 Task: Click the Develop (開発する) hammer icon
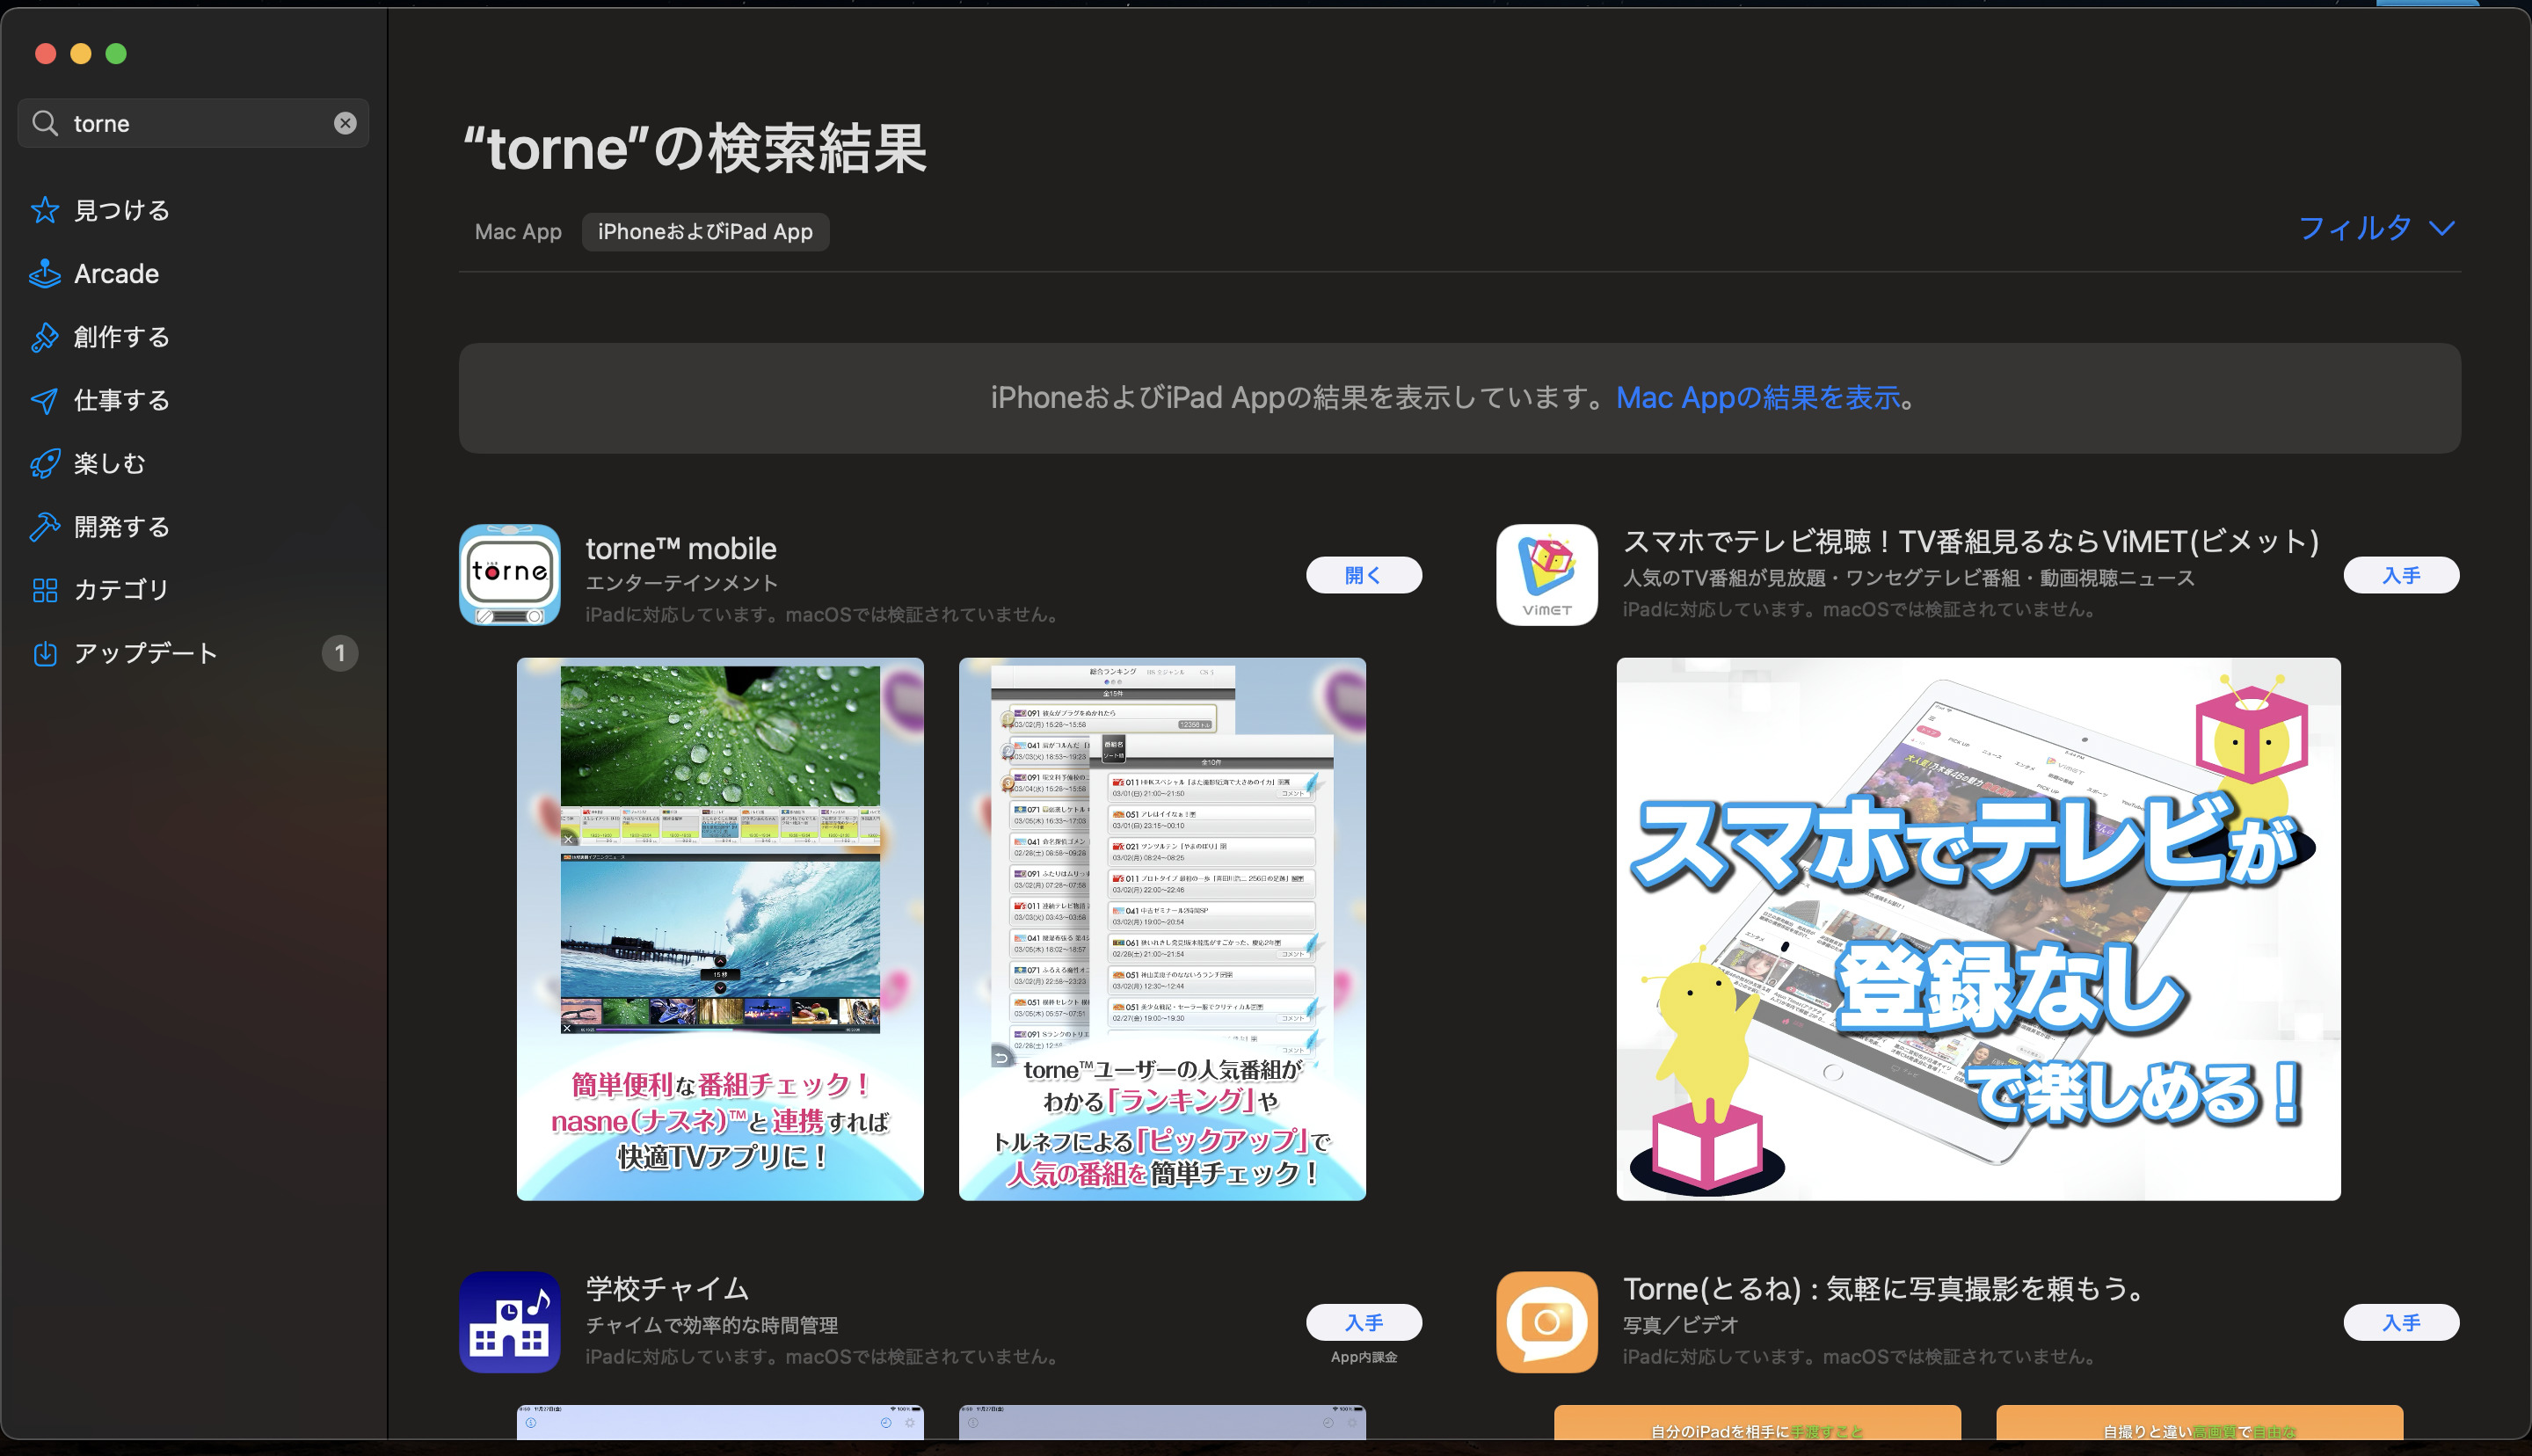point(45,526)
